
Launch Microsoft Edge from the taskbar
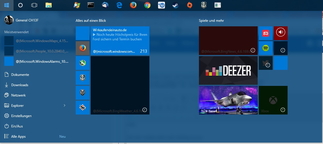pyautogui.click(x=119, y=5)
